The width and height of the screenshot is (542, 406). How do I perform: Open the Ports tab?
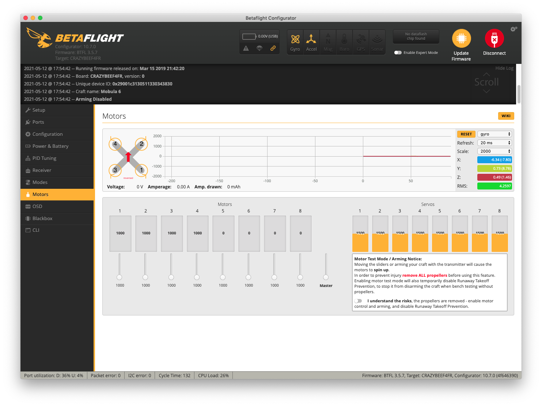57,122
